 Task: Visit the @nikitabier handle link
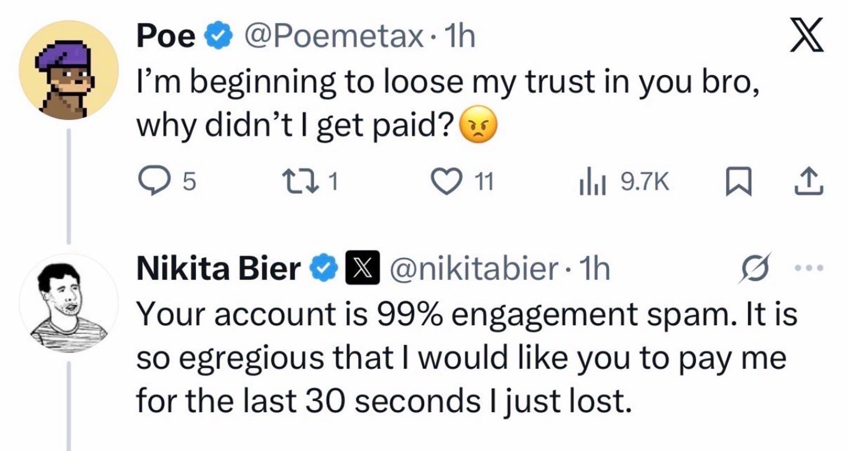(473, 269)
